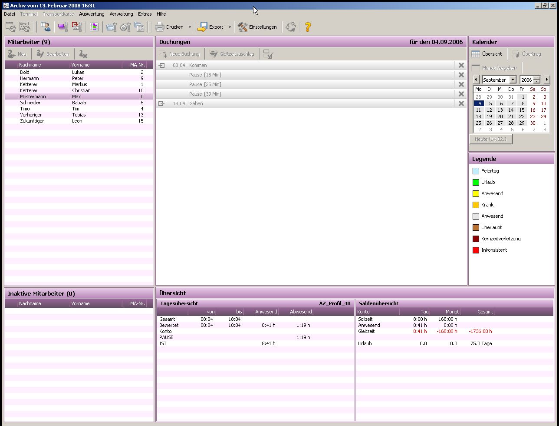The height and width of the screenshot is (426, 559).
Task: Open the Drucken dropdown arrow
Action: 190,27
